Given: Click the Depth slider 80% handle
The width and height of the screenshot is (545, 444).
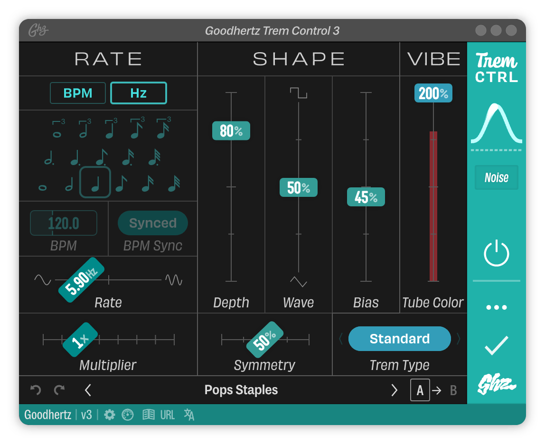Looking at the screenshot, I should (x=231, y=131).
